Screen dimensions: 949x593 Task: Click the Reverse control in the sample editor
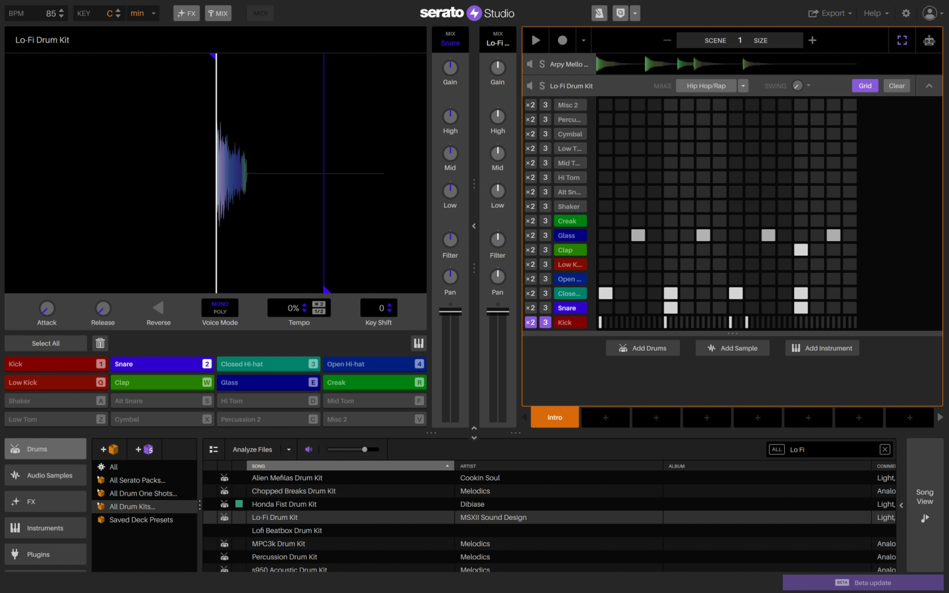[x=158, y=307]
